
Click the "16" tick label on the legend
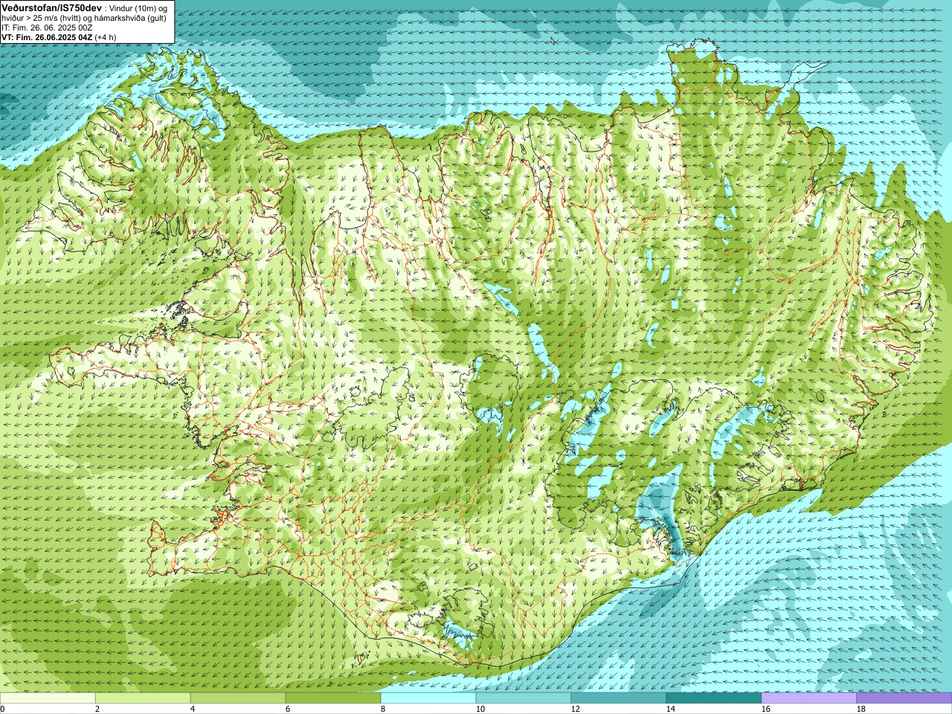click(765, 709)
